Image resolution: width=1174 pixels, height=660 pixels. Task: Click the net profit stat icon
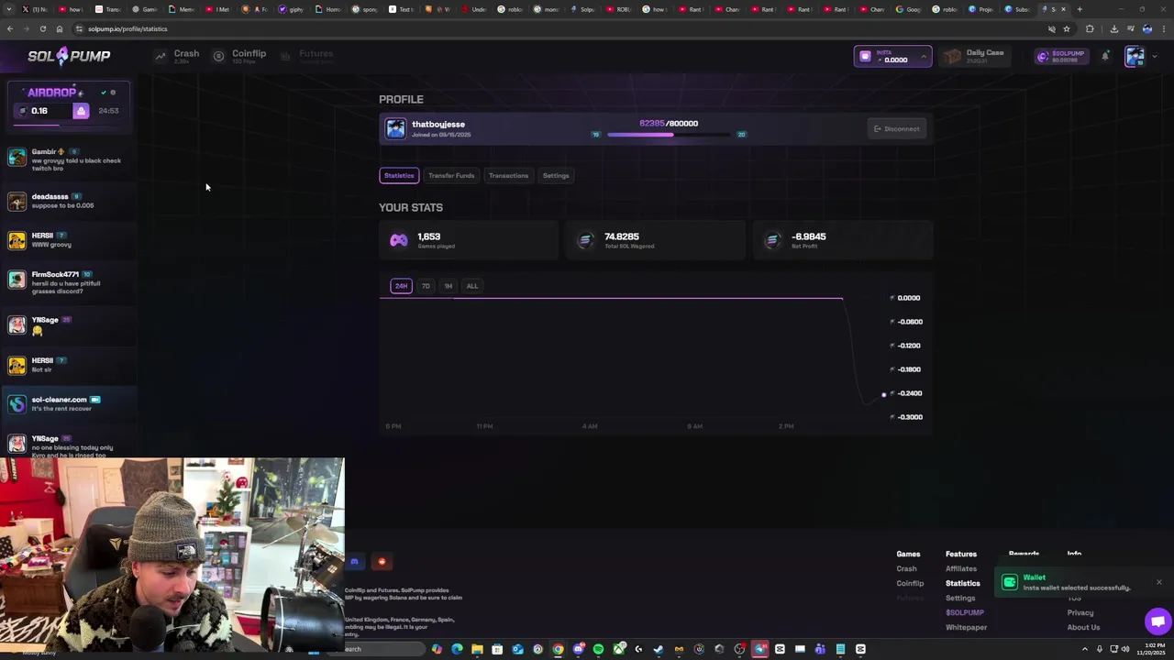point(772,240)
